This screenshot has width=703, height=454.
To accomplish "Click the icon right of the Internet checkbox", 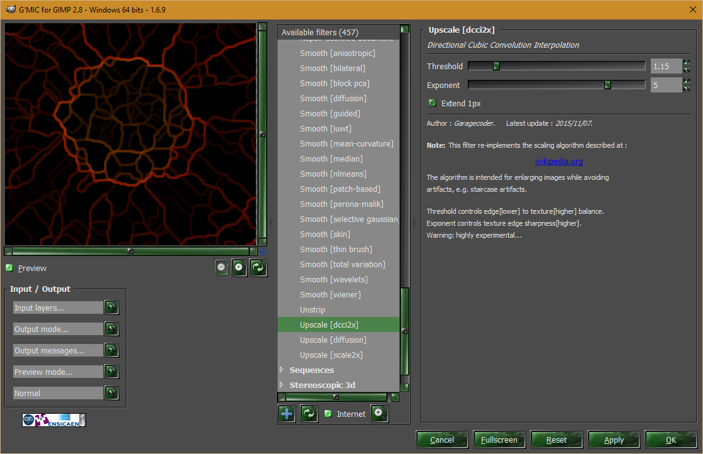I will [x=379, y=413].
